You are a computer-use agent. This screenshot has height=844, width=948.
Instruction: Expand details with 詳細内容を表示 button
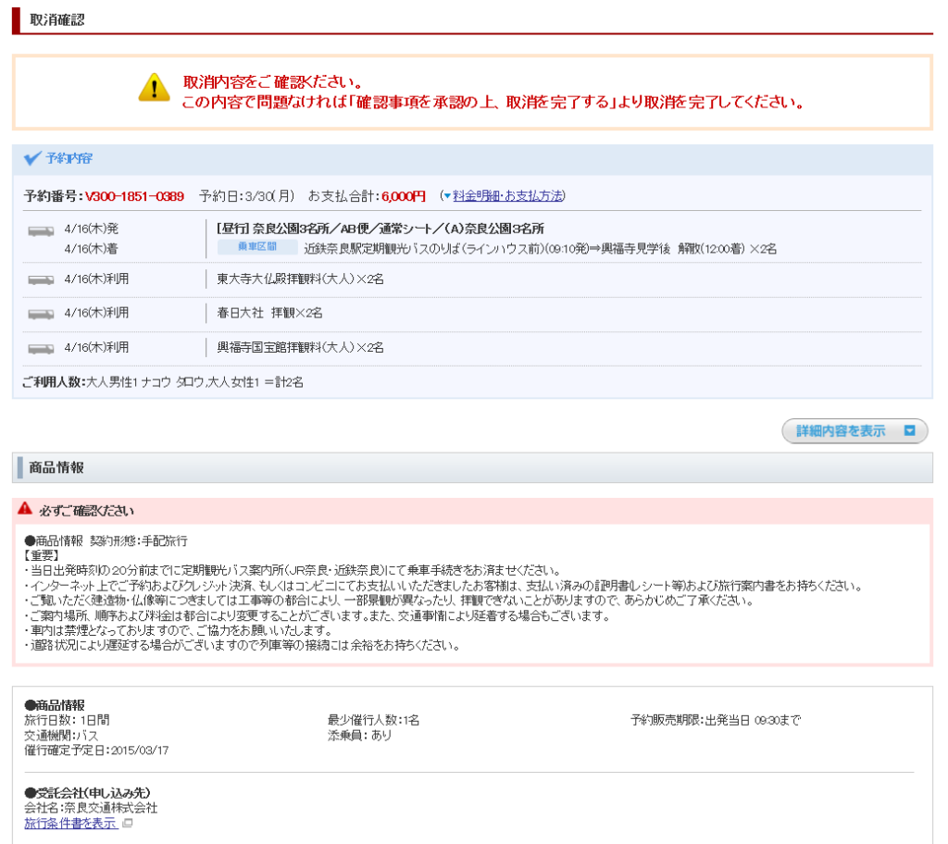pyautogui.click(x=854, y=430)
